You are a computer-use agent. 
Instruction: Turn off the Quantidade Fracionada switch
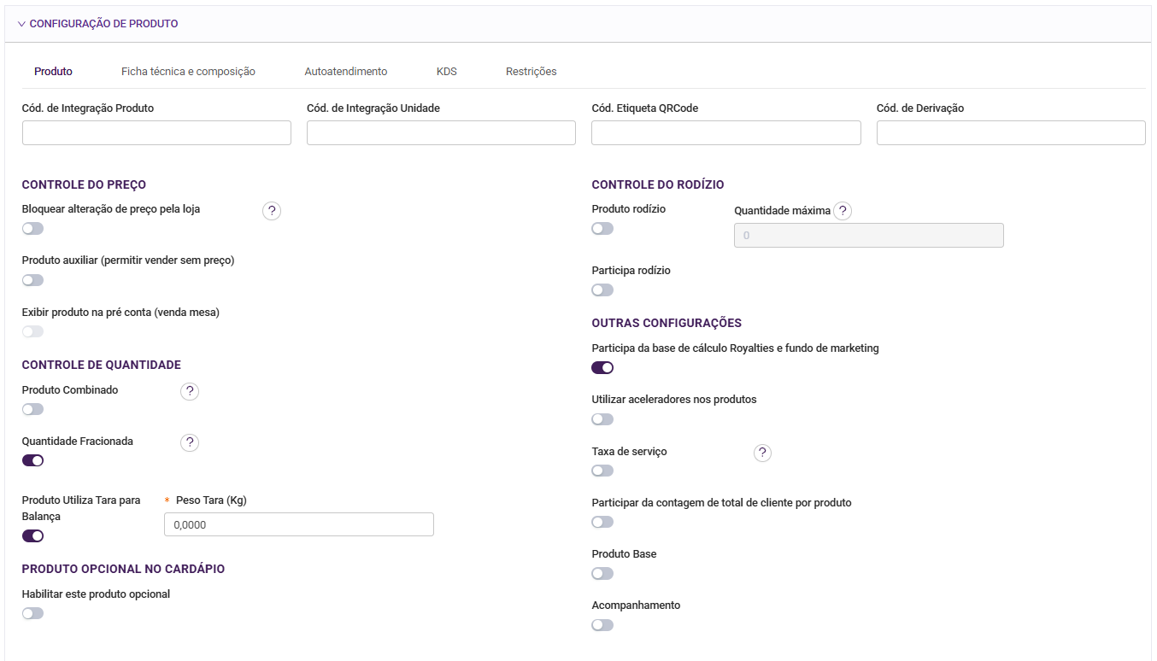click(x=32, y=461)
